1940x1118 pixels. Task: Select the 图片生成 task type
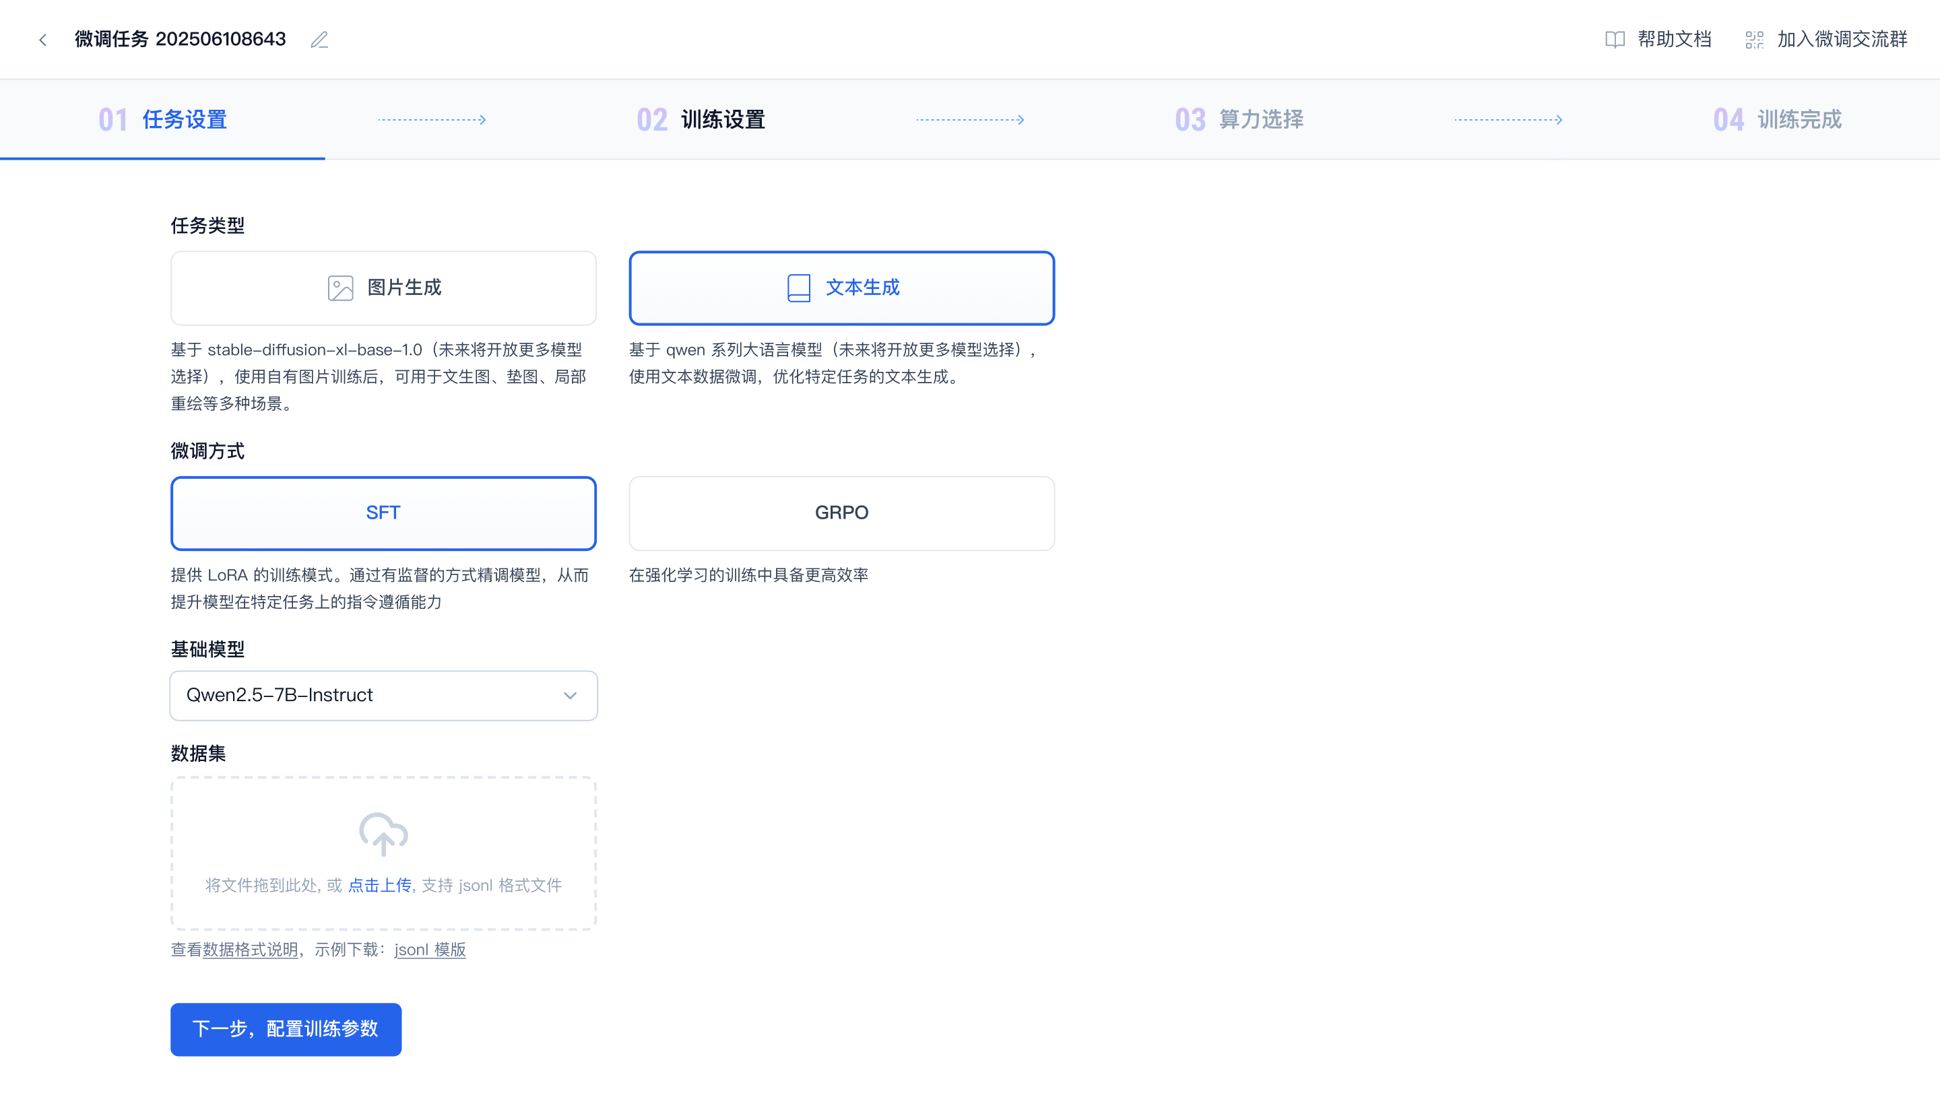pyautogui.click(x=383, y=288)
